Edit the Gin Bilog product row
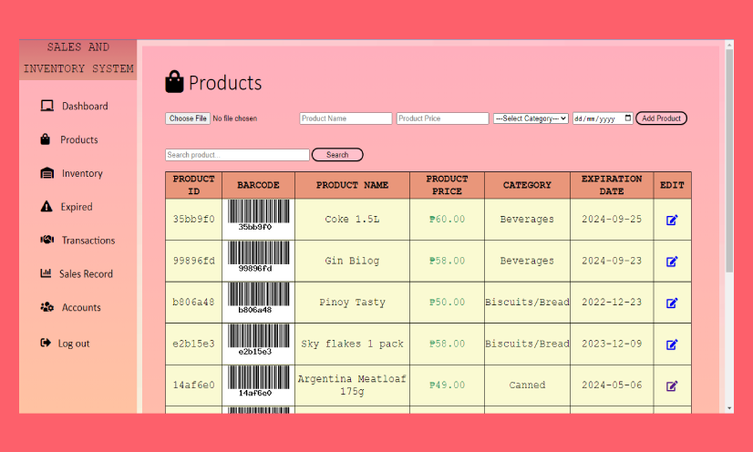The height and width of the screenshot is (452, 753). 672,262
